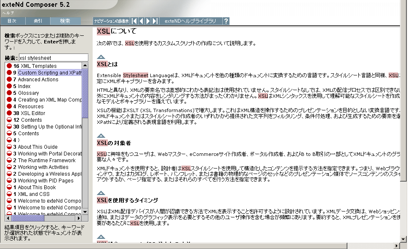Image resolution: width=408 pixels, height=249 pixels.
Task: Select 3 About This Guide result
Action: tap(35, 147)
